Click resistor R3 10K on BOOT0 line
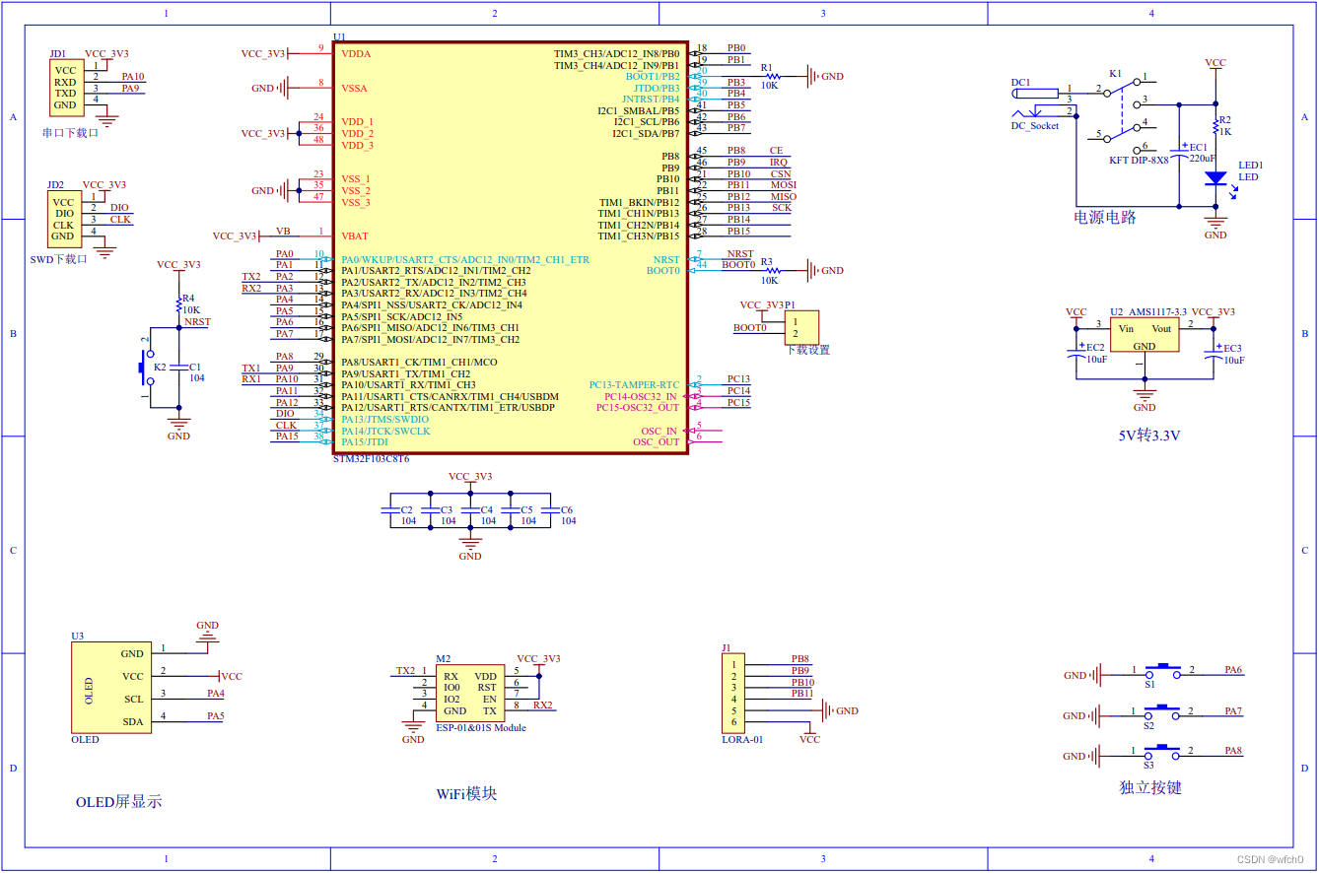This screenshot has width=1319, height=873. pos(772,270)
